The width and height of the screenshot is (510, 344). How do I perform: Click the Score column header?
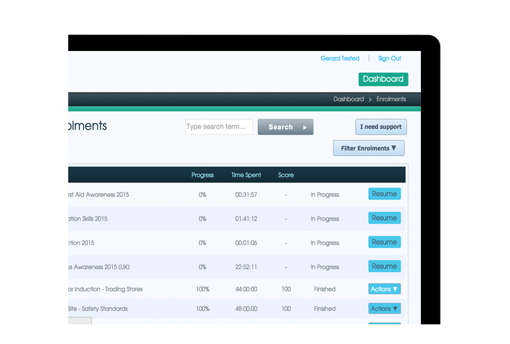pyautogui.click(x=286, y=175)
